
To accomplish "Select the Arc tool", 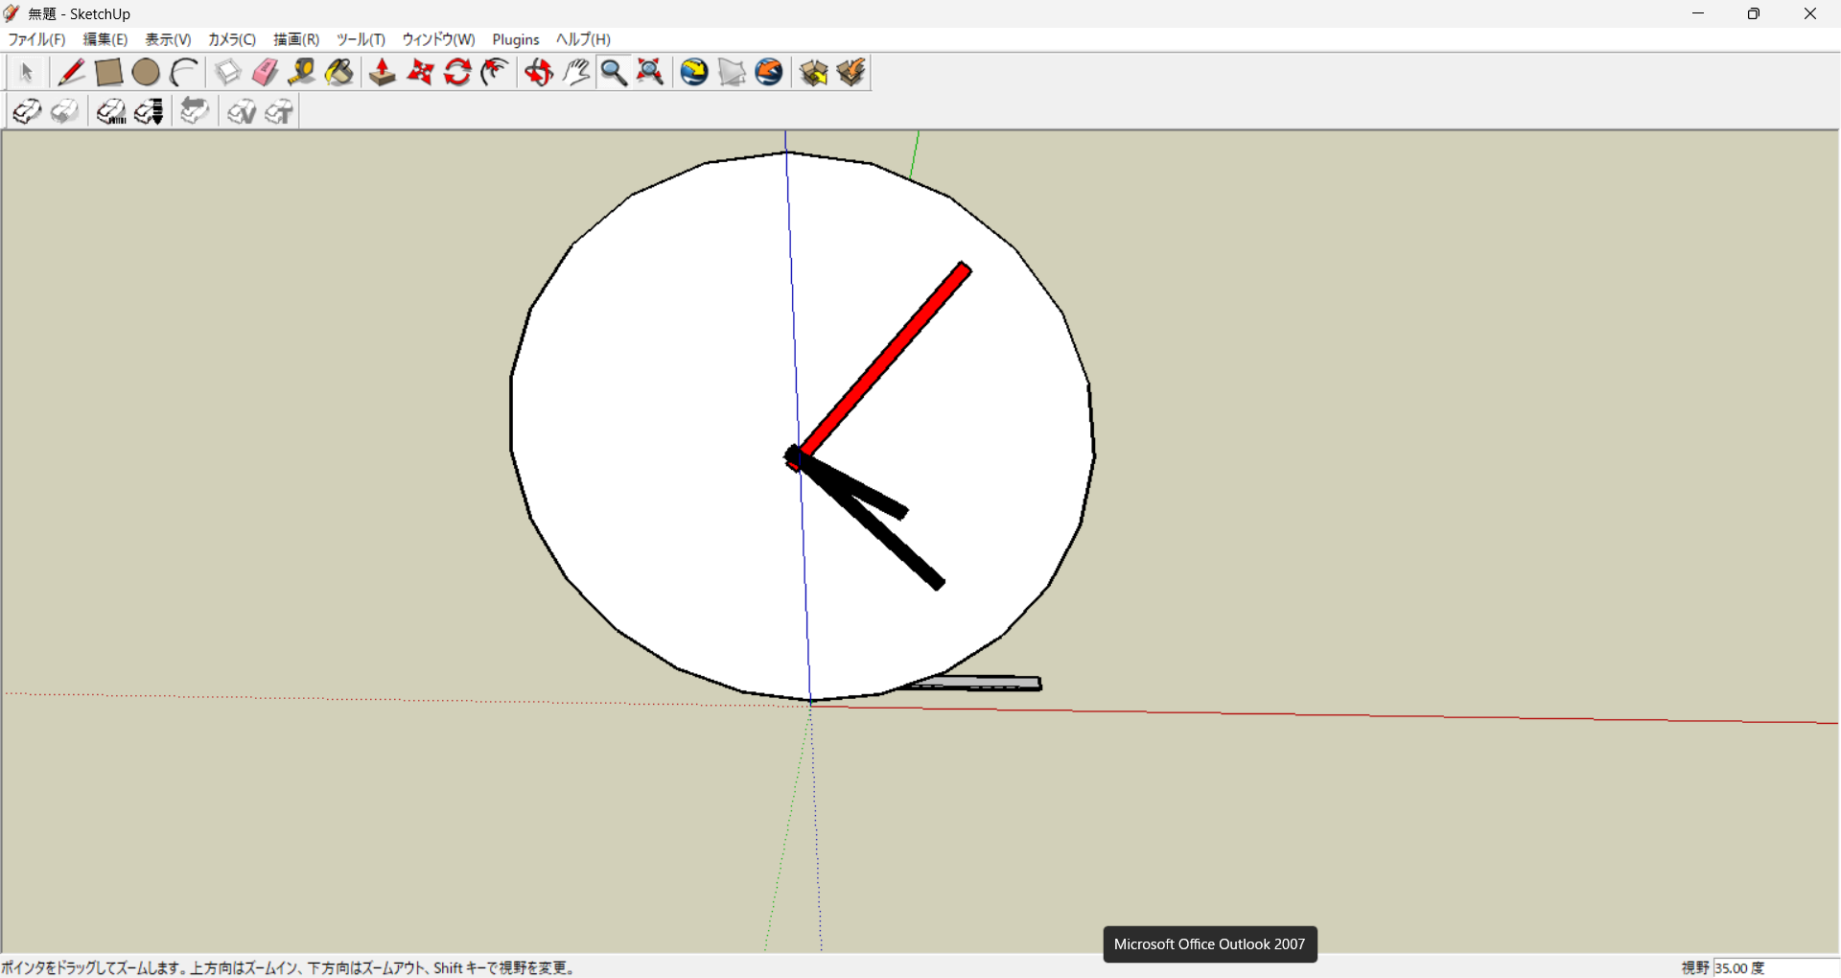I will click(183, 73).
